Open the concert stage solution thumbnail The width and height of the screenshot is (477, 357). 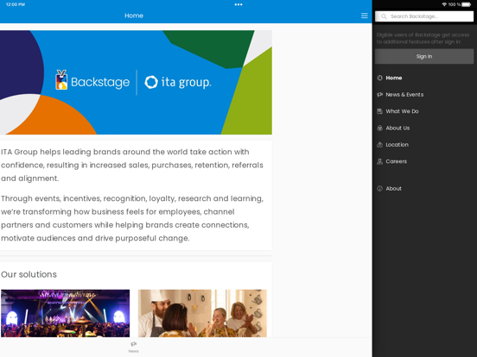[65, 313]
